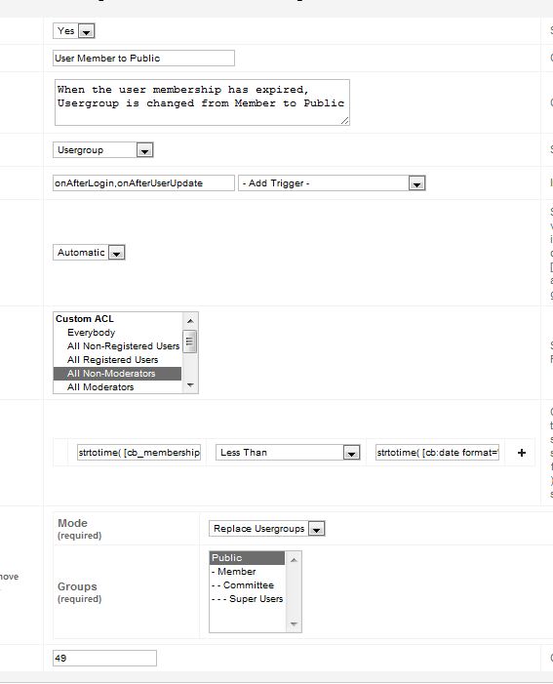Image resolution: width=553 pixels, height=684 pixels.
Task: Select Super Users in Groups list
Action: point(248,599)
